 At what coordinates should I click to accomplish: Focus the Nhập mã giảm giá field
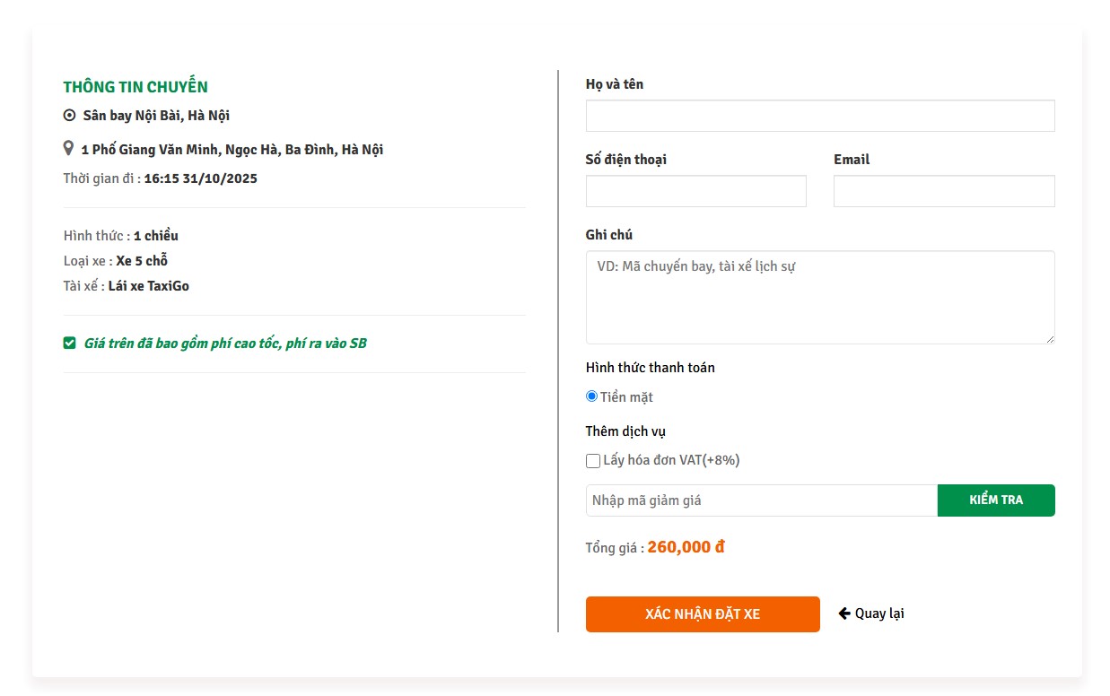tap(761, 500)
